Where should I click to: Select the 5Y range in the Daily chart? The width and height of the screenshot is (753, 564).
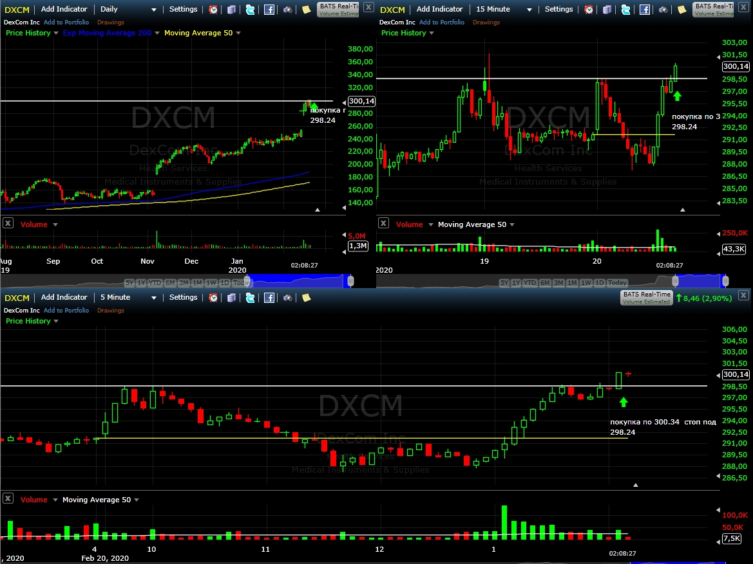tap(129, 282)
